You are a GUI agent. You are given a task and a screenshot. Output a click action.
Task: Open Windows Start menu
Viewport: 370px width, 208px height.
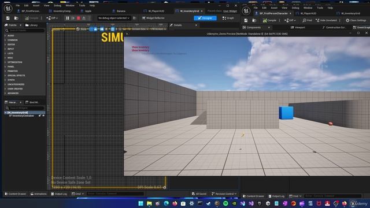point(141,203)
